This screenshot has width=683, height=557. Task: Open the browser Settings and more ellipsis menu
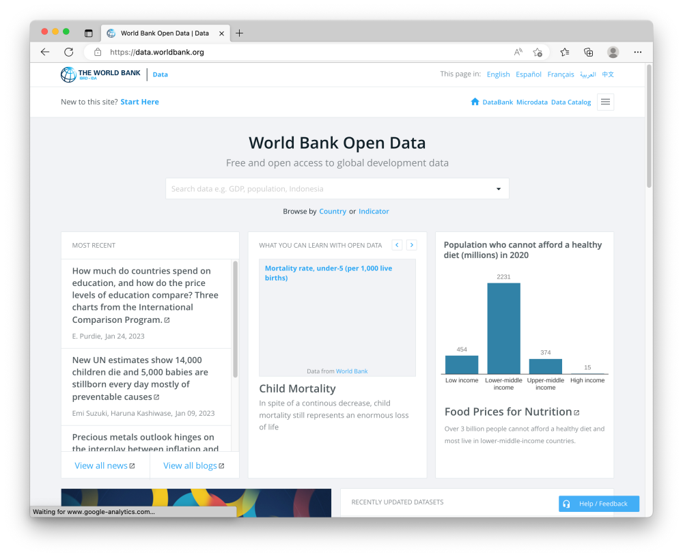pos(638,53)
